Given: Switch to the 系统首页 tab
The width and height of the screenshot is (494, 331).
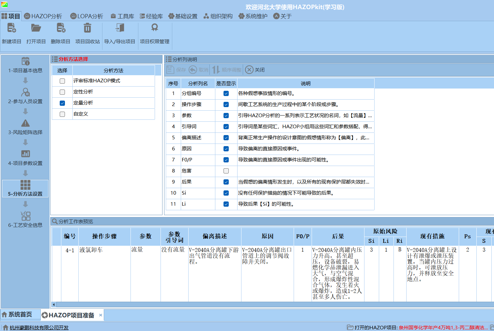Looking at the screenshot, I should pos(21,314).
